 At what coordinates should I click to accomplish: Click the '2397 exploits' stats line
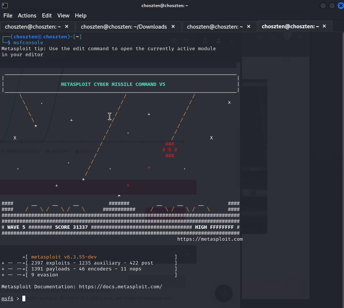click(92, 263)
